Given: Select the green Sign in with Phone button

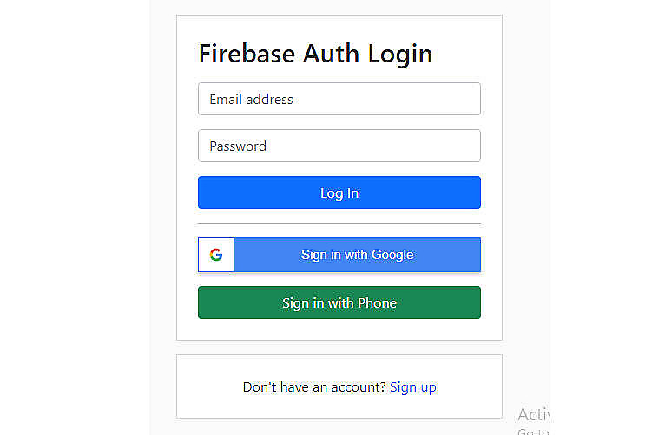Looking at the screenshot, I should (x=339, y=302).
